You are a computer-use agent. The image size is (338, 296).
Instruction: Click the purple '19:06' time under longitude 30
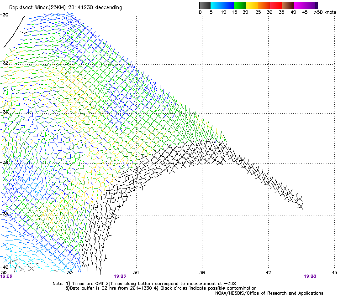tap(6, 276)
